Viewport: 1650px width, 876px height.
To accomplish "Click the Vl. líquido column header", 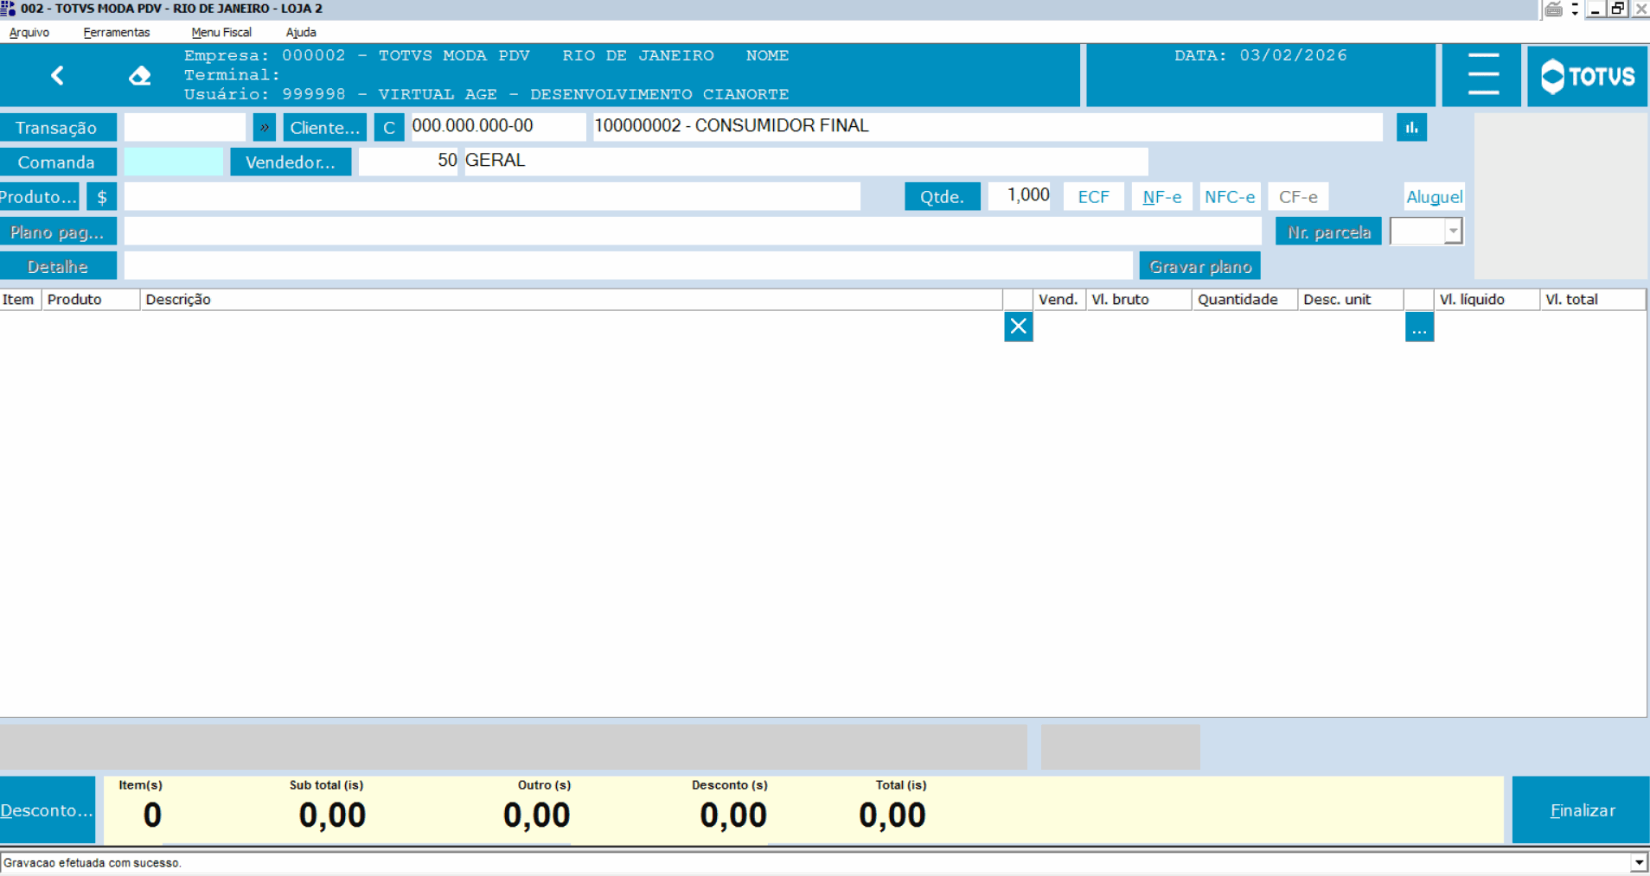I will (1487, 300).
